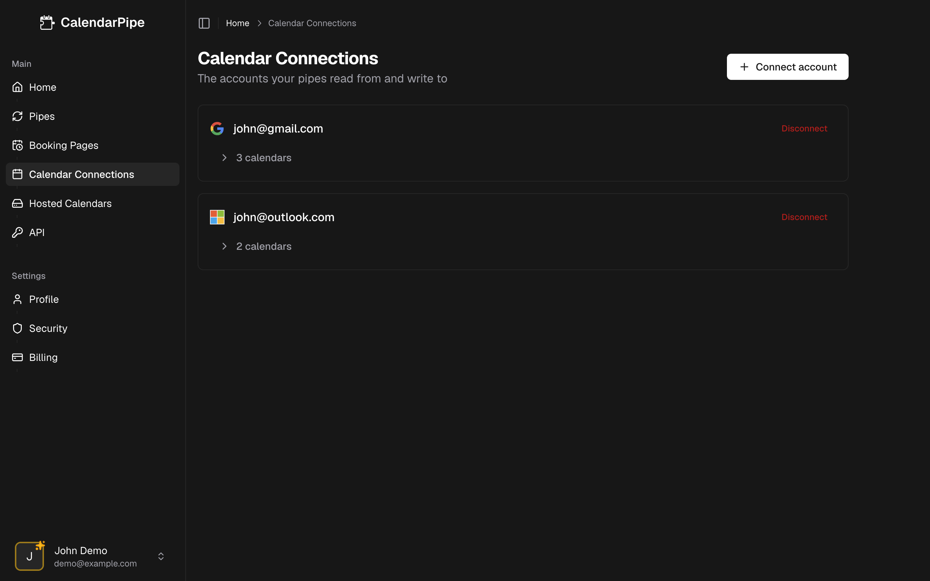Screen dimensions: 930x581
Task: Open the API sidebar item
Action: point(92,232)
